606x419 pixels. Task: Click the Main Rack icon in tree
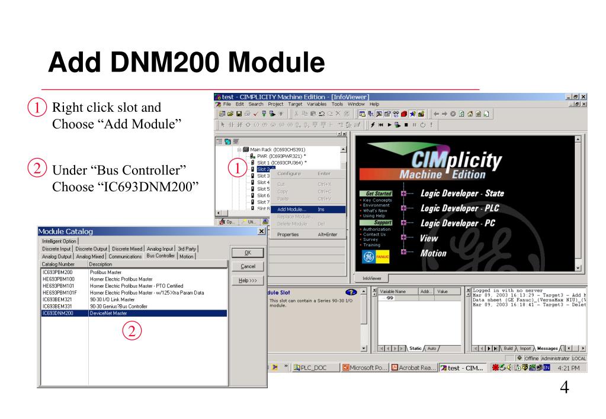click(x=245, y=150)
